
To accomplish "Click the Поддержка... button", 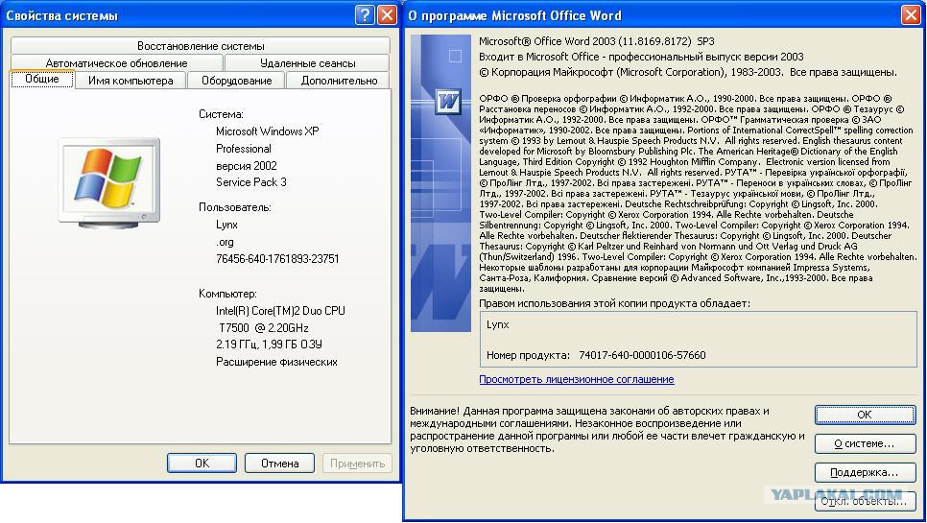I will (865, 472).
